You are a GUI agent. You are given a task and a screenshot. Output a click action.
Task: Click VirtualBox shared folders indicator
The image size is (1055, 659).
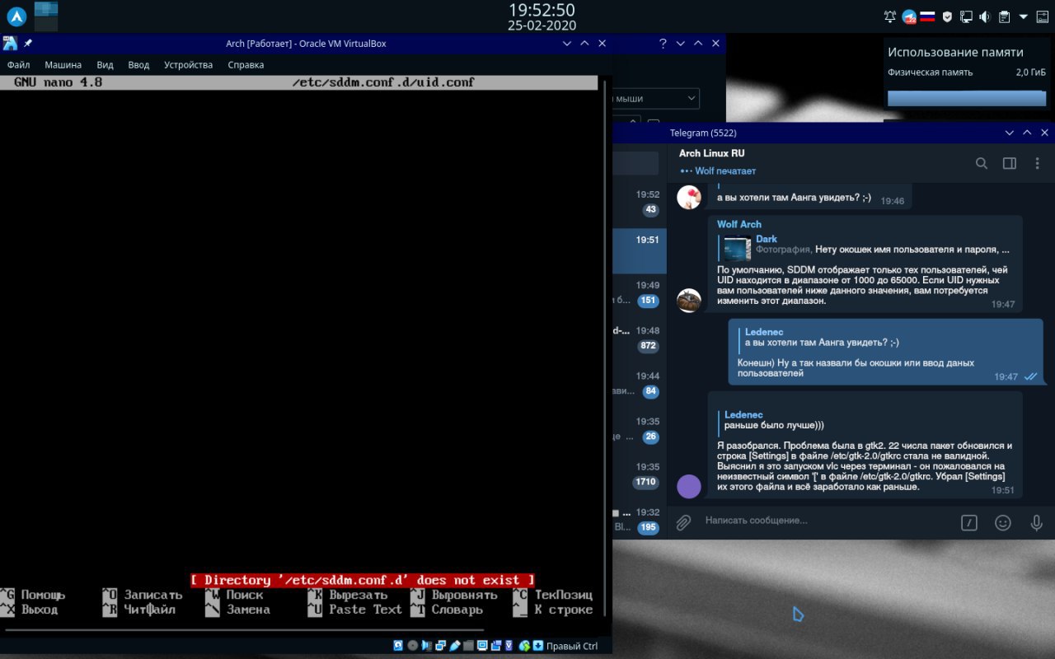coord(468,646)
